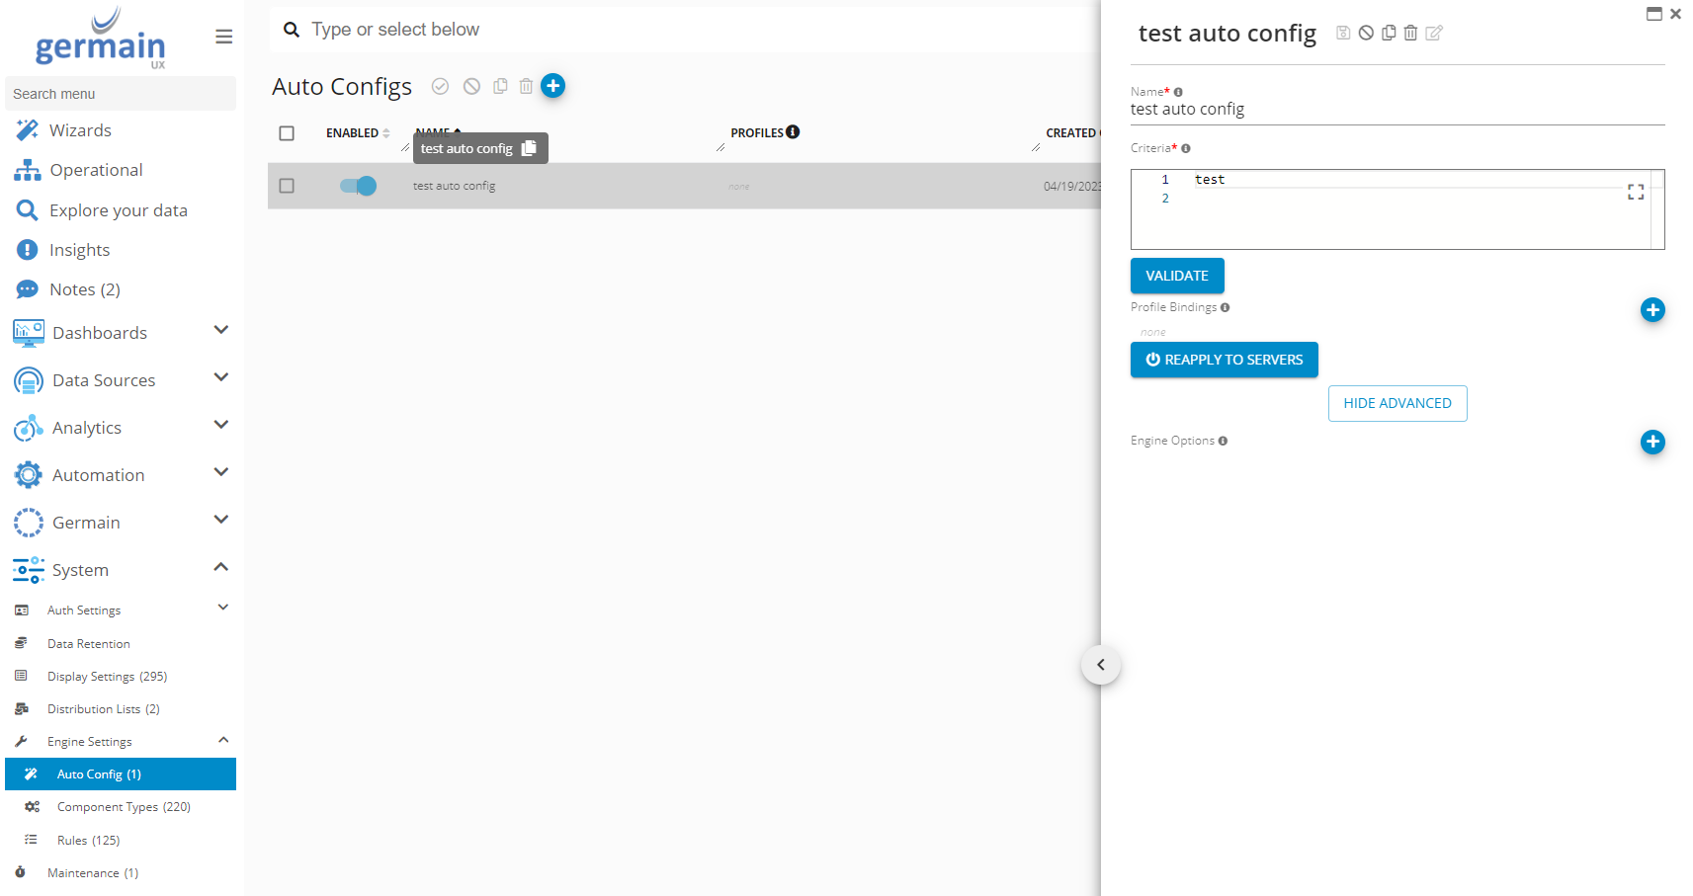1693x896 pixels.
Task: Click the disable icon in detail panel header
Action: click(x=1366, y=33)
